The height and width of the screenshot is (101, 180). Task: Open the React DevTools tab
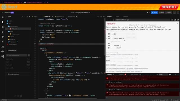coord(134,75)
